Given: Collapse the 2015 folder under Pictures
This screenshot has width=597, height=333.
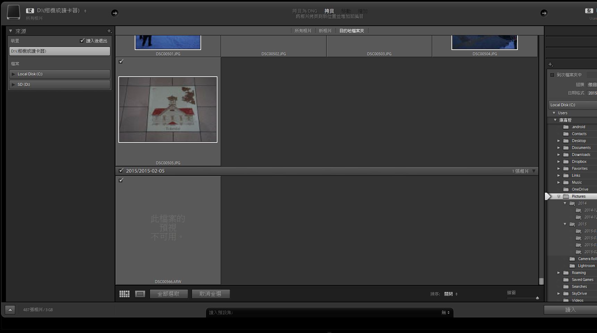Looking at the screenshot, I should (565, 224).
